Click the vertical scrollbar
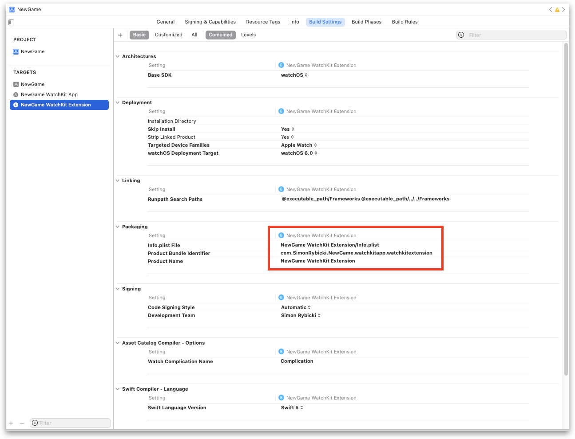575x439 pixels. pos(566,209)
